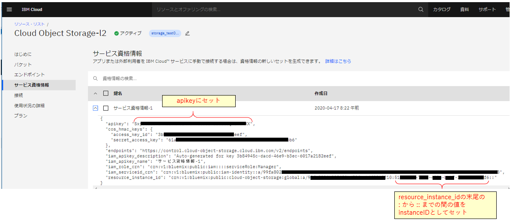The width and height of the screenshot is (510, 222).
Task: Collapse the サービス資格情報-1 row
Action: [x=95, y=108]
